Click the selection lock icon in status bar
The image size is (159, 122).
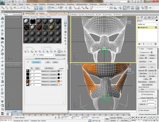(56, 118)
